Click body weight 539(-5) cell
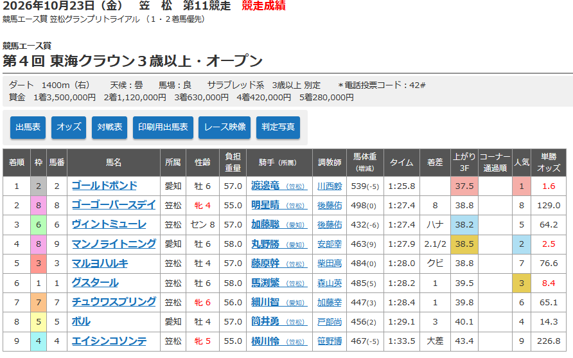Image resolution: width=573 pixels, height=358 pixels. tap(365, 186)
